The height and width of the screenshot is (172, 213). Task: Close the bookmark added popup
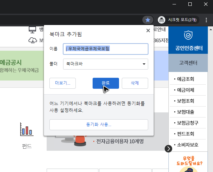148,30
